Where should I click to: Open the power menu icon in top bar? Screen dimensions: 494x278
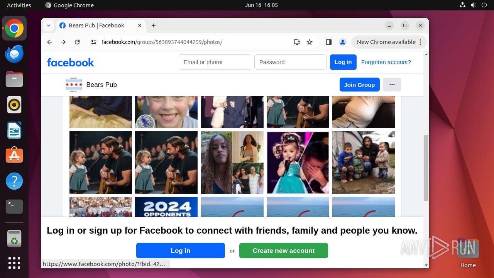coord(484,5)
